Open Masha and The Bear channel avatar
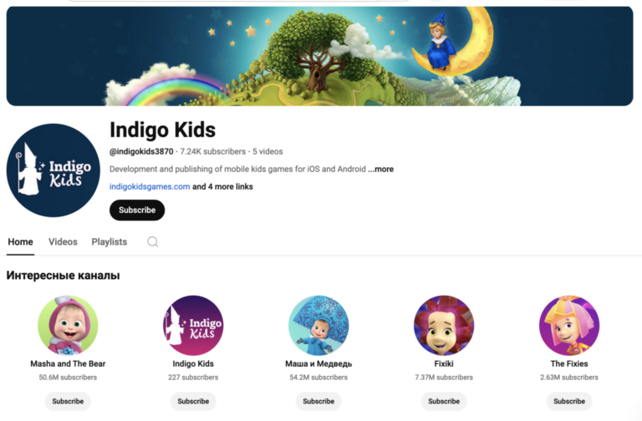The height and width of the screenshot is (421, 642). pyautogui.click(x=68, y=325)
